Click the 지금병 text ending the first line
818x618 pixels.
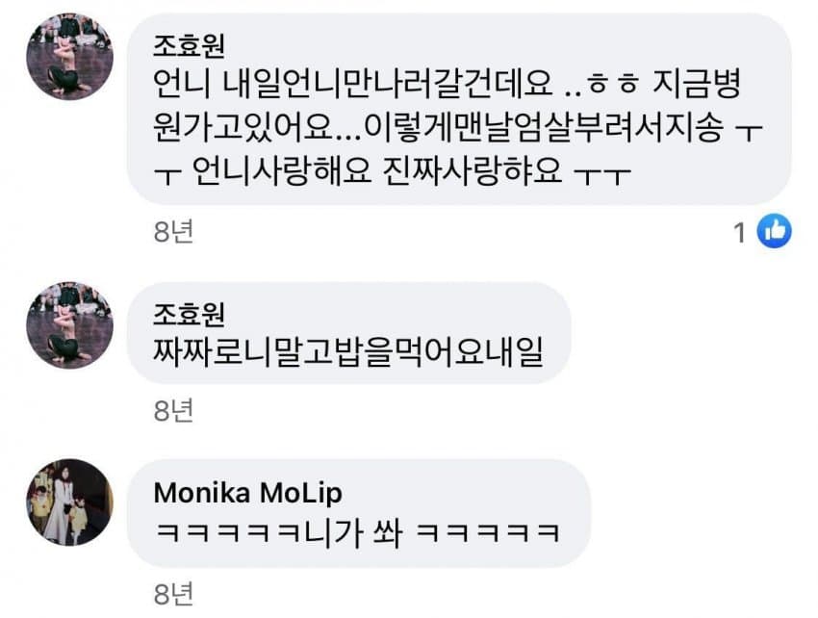(x=697, y=84)
